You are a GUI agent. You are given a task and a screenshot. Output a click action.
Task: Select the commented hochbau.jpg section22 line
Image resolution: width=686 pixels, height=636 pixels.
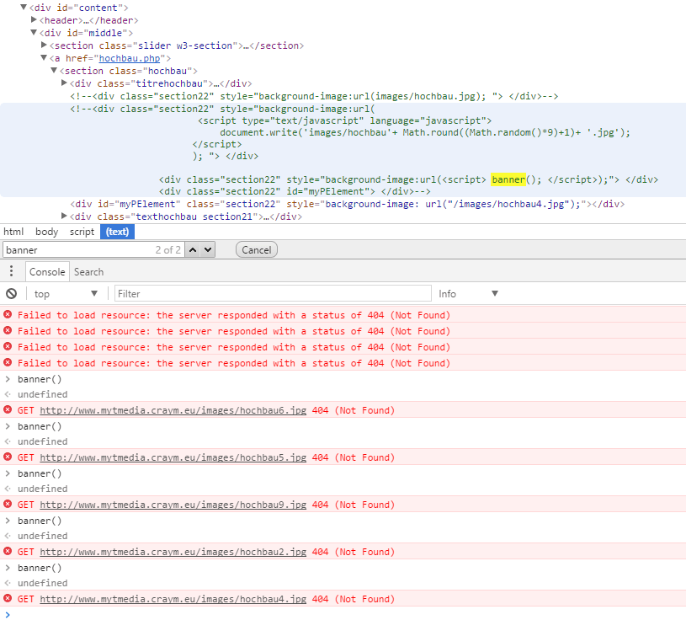(x=314, y=96)
